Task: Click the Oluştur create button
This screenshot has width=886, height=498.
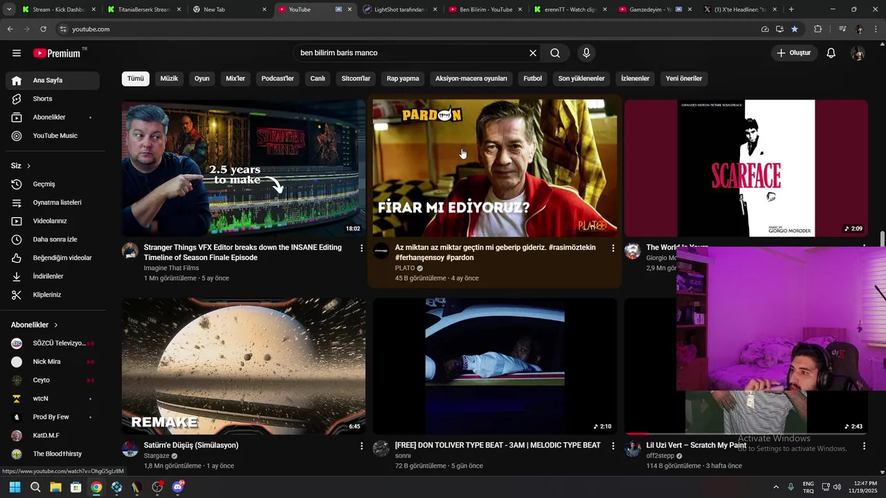Action: tap(794, 53)
